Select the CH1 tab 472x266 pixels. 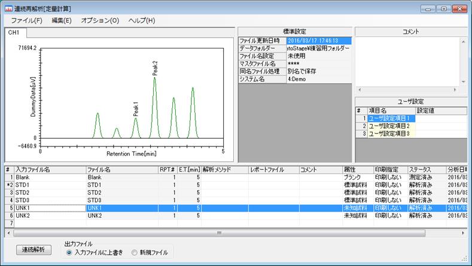click(14, 32)
